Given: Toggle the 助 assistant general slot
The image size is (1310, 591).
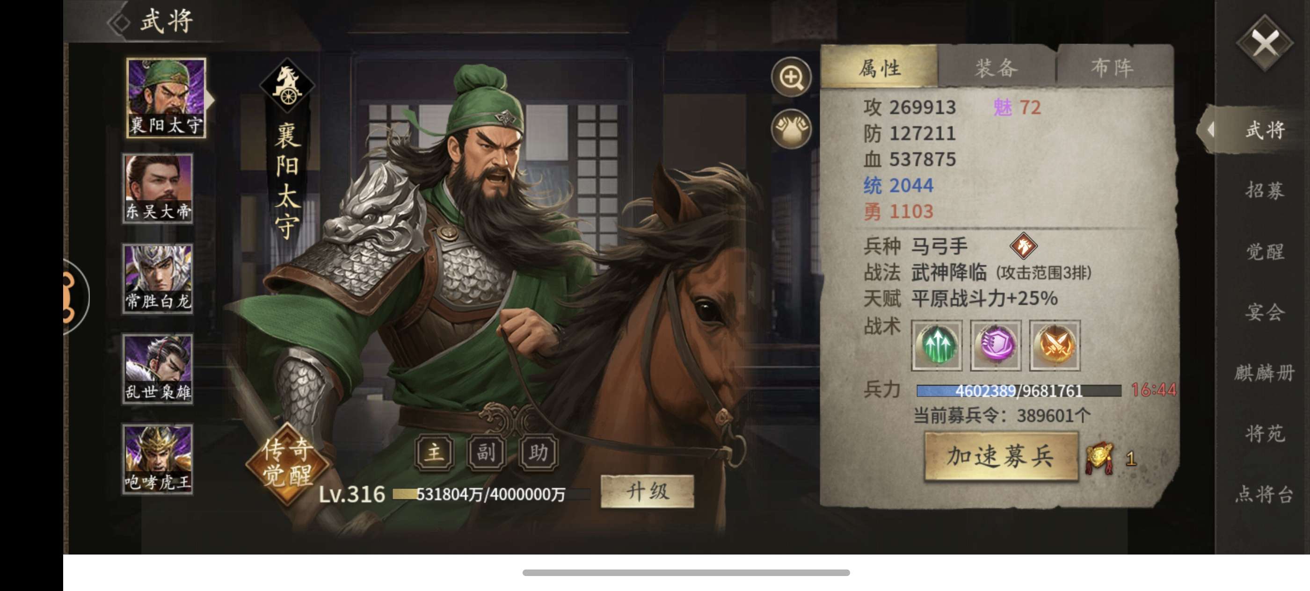Looking at the screenshot, I should coord(538,452).
